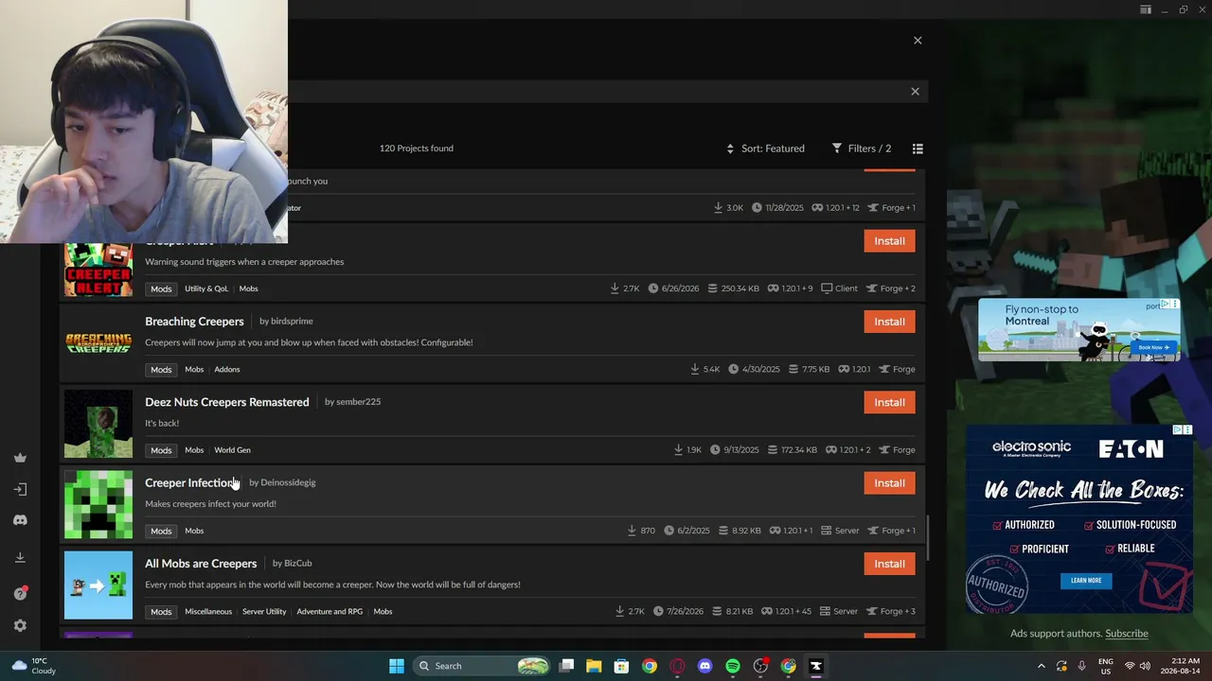
Task: Open the Sort: Featured dropdown
Action: pos(765,148)
